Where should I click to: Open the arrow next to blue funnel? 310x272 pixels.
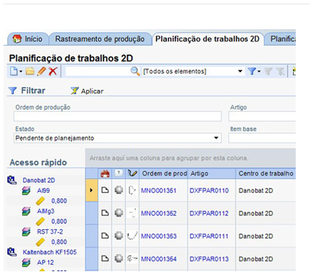coord(259,71)
